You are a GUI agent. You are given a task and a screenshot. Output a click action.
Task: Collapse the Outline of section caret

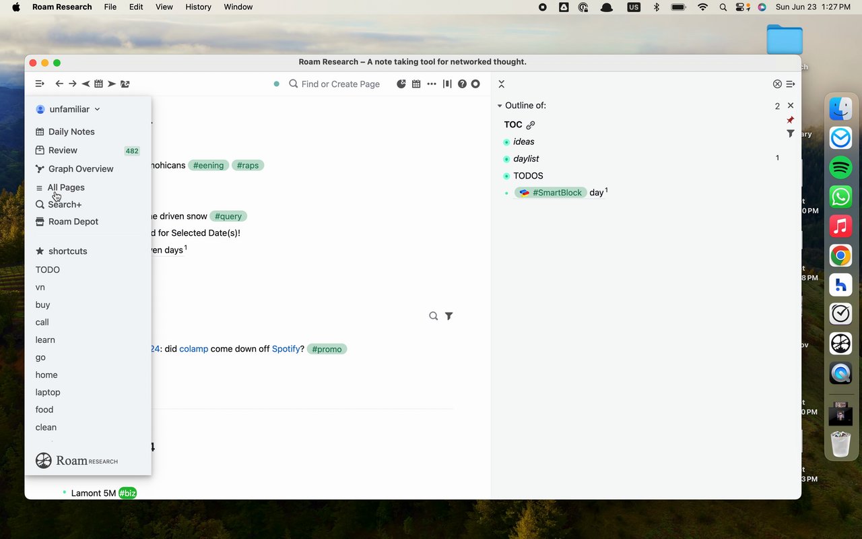[500, 106]
